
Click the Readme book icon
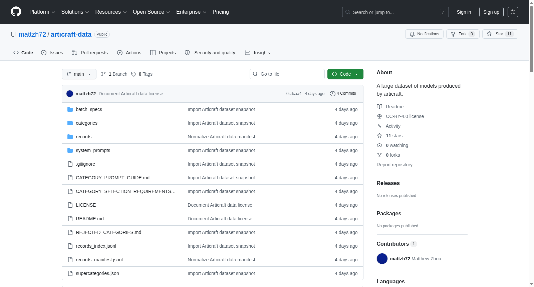click(379, 107)
